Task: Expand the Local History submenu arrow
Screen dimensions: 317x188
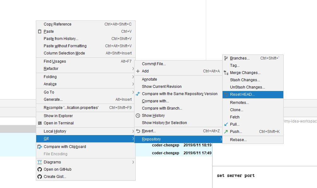Action: click(133, 131)
